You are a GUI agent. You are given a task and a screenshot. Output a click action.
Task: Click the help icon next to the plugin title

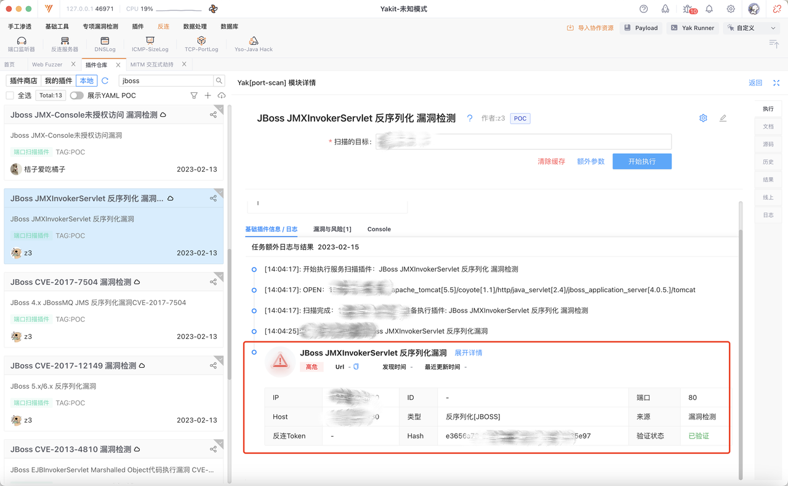(470, 118)
